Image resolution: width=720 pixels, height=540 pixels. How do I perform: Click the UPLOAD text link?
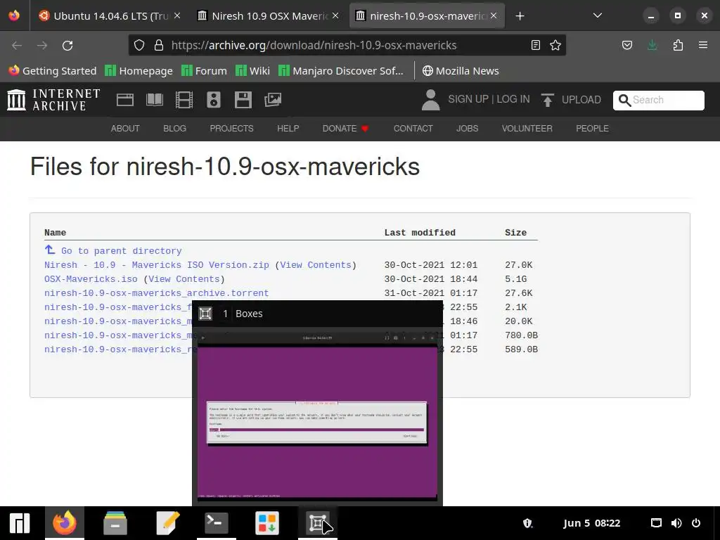(x=581, y=100)
